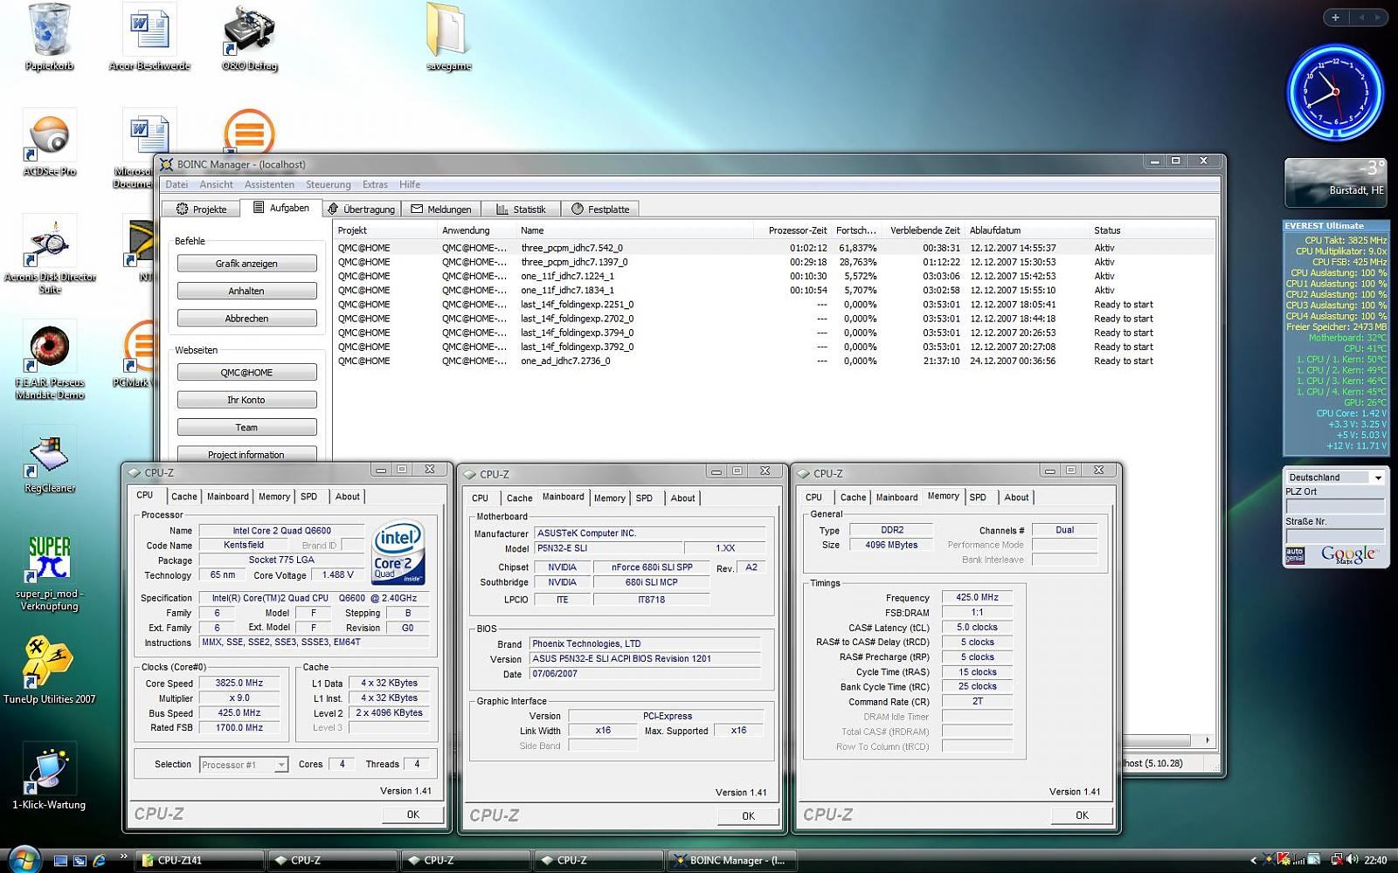Open the Assistenten menu
The image size is (1398, 873).
tap(269, 184)
